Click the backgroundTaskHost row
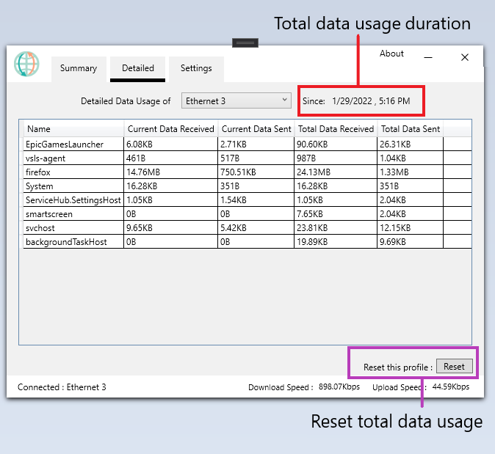 [71, 242]
